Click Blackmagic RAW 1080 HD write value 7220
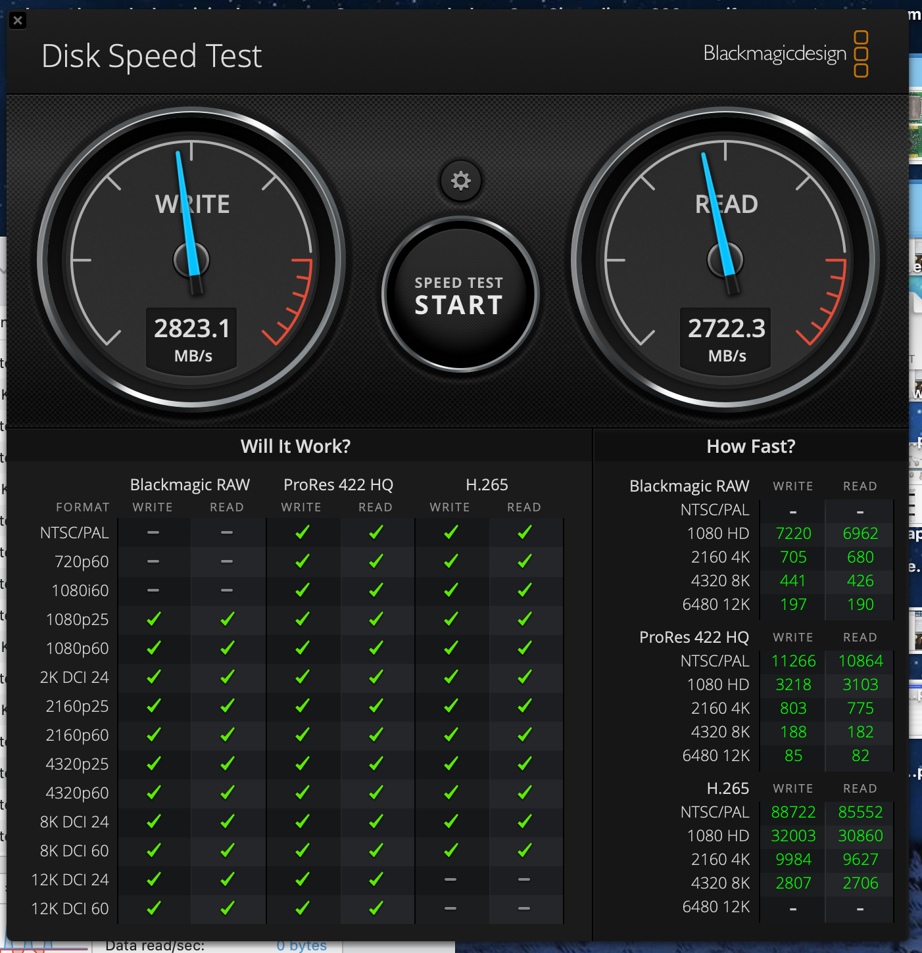Viewport: 922px width, 953px height. pyautogui.click(x=793, y=533)
